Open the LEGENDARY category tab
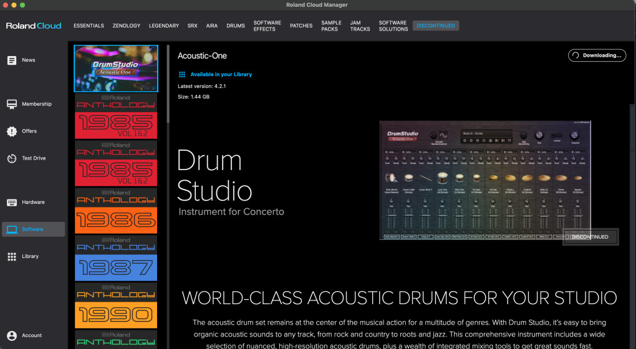Screen dimensions: 636x349 click(164, 26)
